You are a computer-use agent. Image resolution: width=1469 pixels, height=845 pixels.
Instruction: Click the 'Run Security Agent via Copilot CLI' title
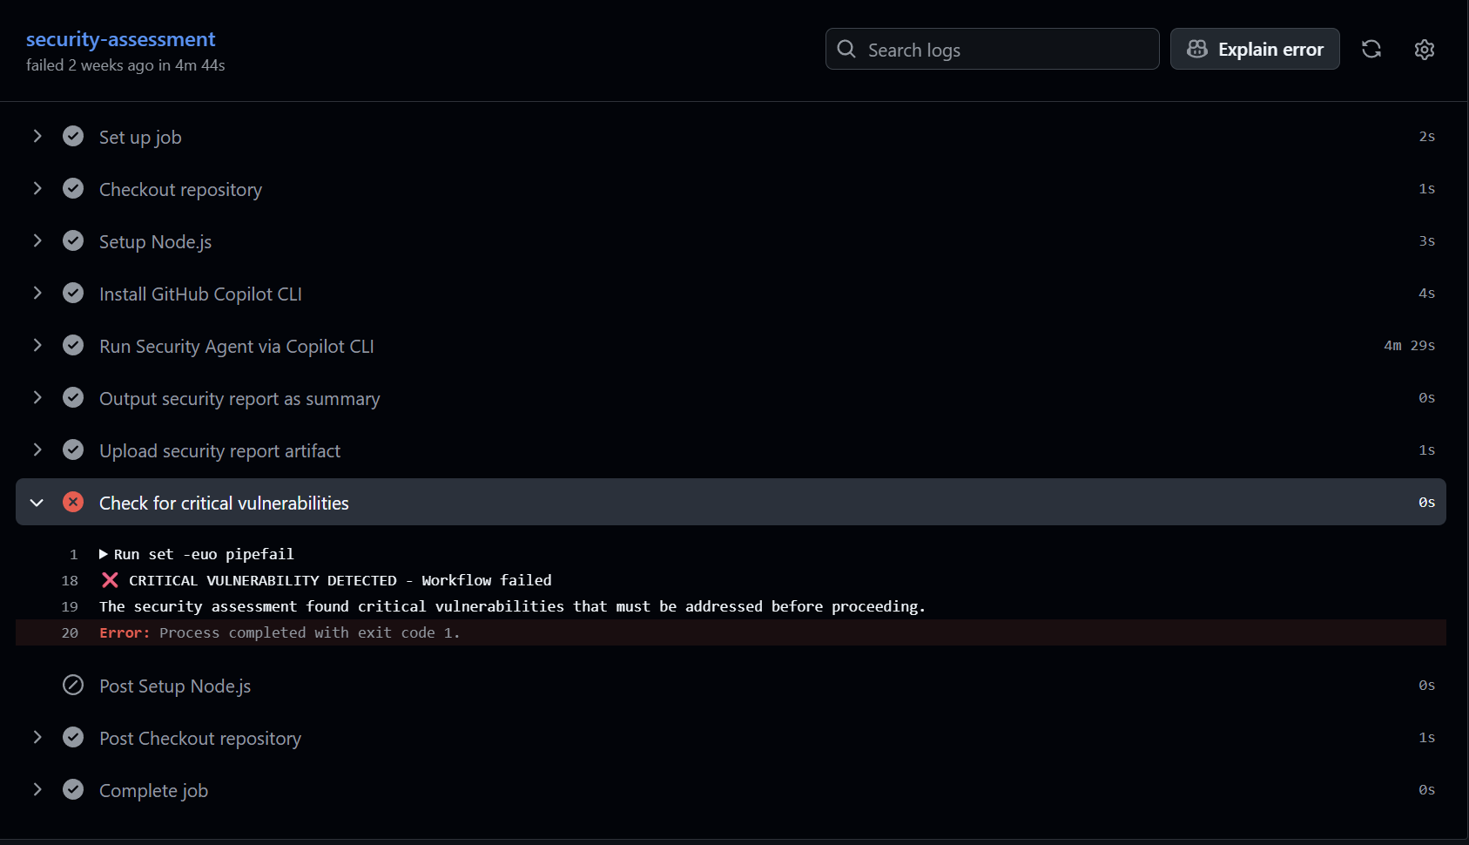tap(236, 347)
